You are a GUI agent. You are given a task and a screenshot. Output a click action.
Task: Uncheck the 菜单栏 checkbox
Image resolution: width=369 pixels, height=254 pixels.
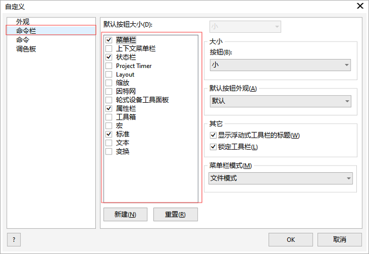[x=109, y=40]
